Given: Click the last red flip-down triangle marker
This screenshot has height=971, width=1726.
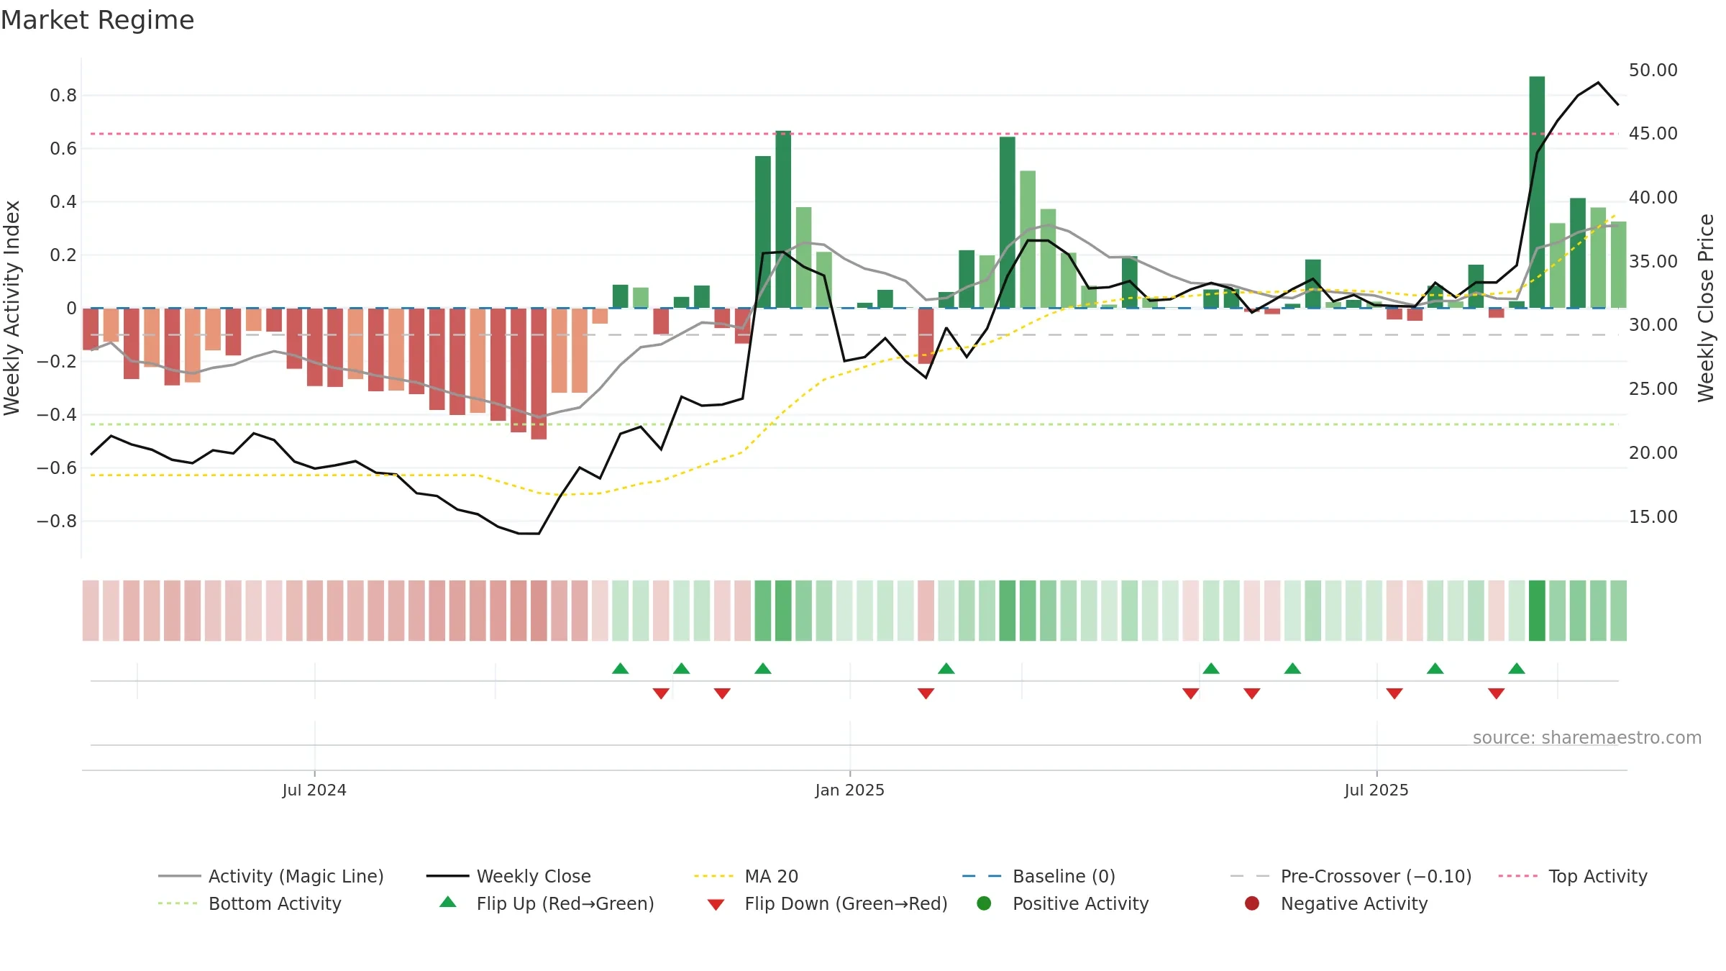Looking at the screenshot, I should [x=1497, y=693].
